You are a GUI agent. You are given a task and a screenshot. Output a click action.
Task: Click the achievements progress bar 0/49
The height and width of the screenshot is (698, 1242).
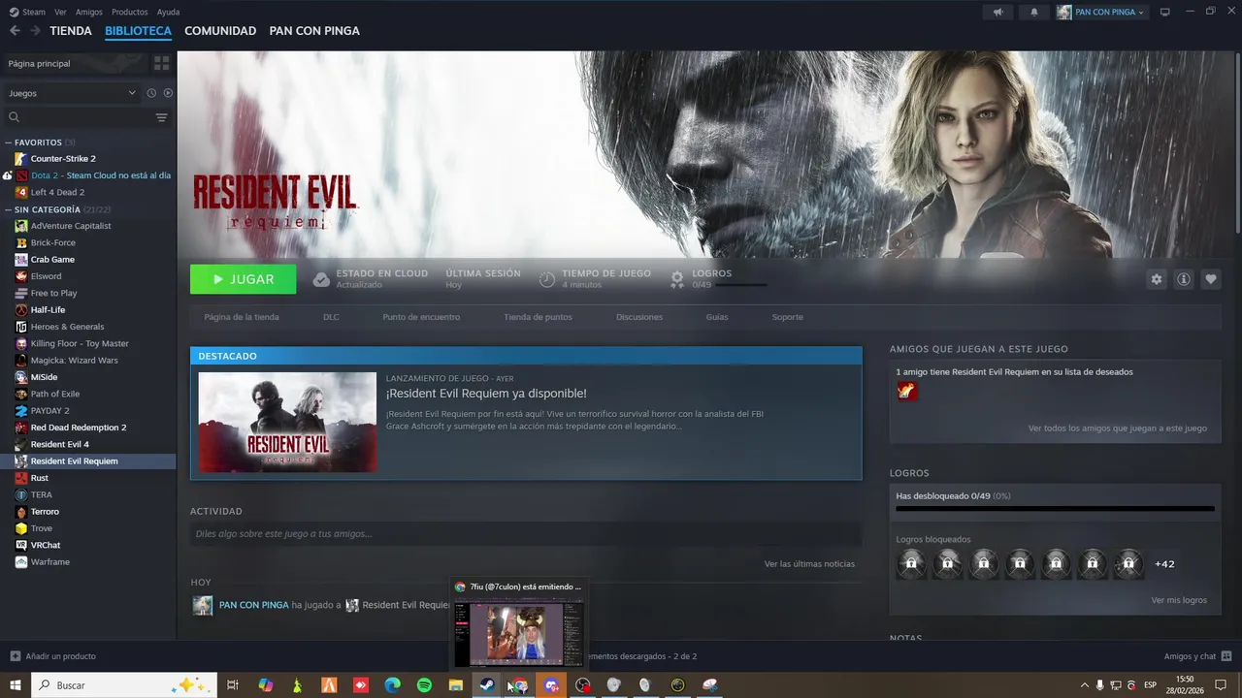point(1055,508)
